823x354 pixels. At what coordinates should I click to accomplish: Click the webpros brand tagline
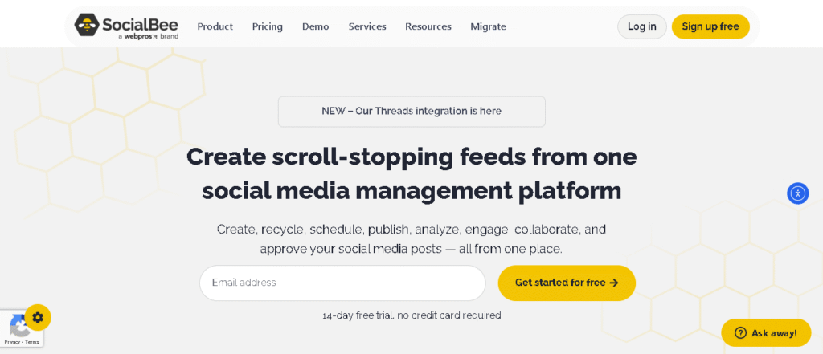pos(148,36)
